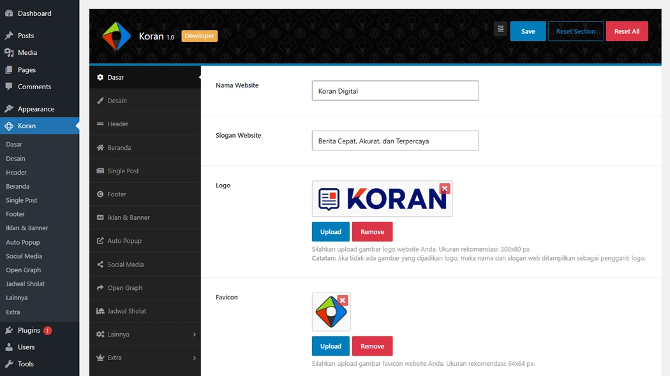
Task: Focus the Slogan Website text field
Action: point(395,140)
